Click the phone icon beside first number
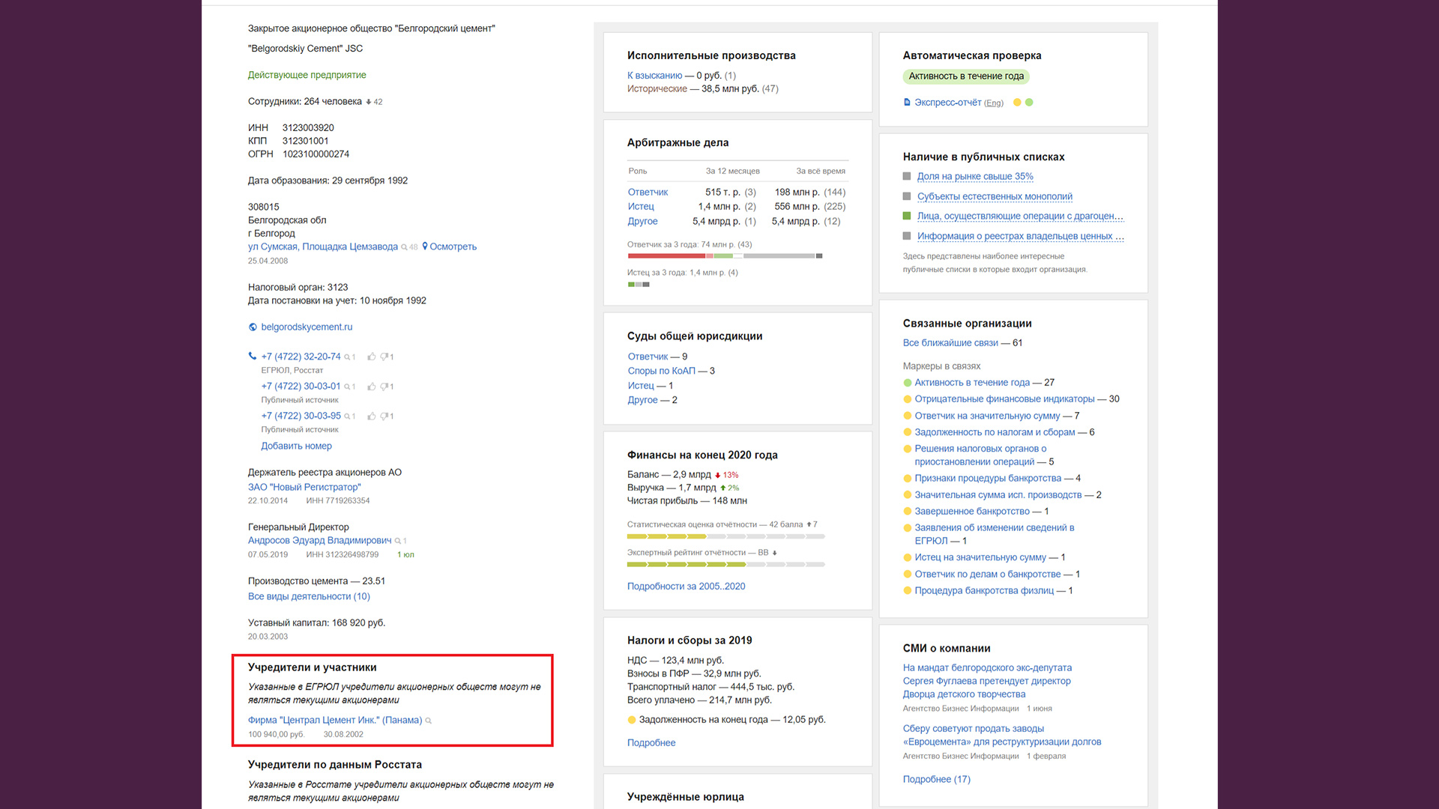 point(253,357)
